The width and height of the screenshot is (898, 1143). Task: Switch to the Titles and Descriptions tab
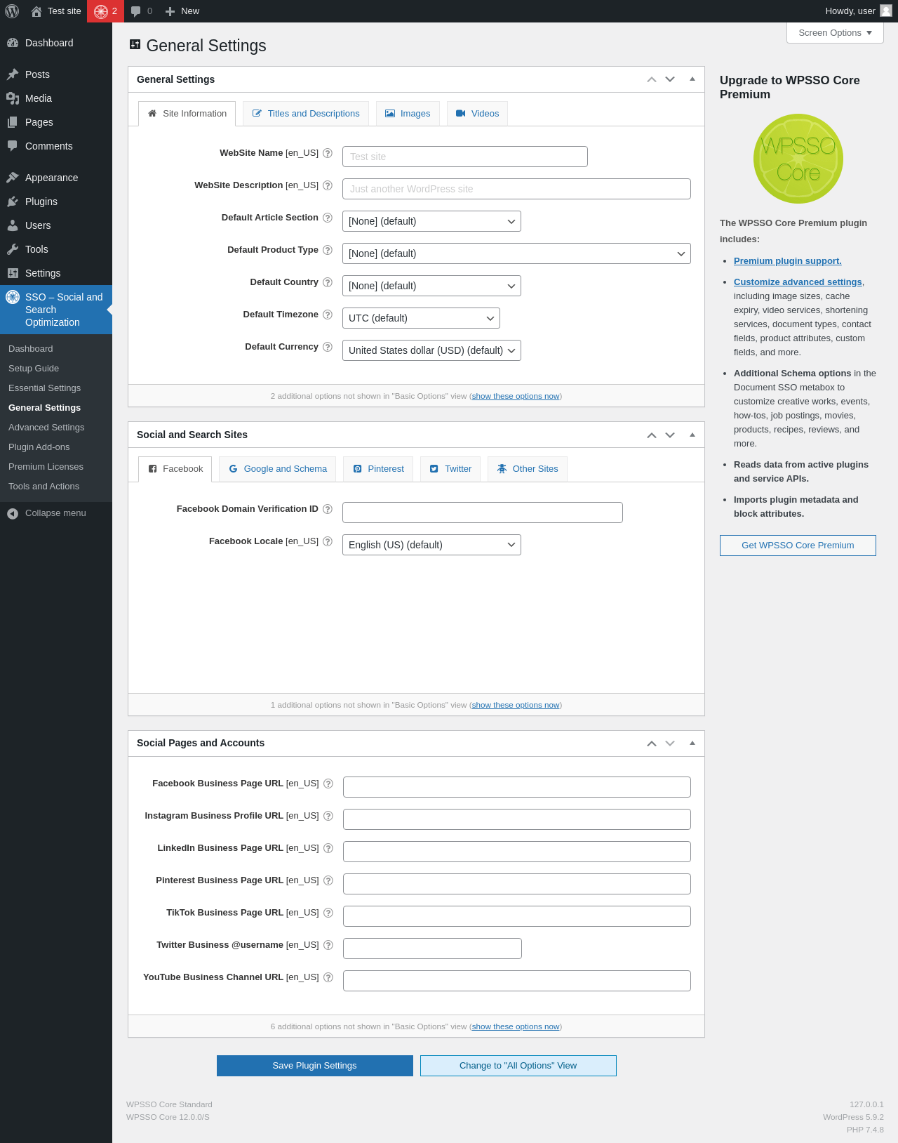pos(306,114)
